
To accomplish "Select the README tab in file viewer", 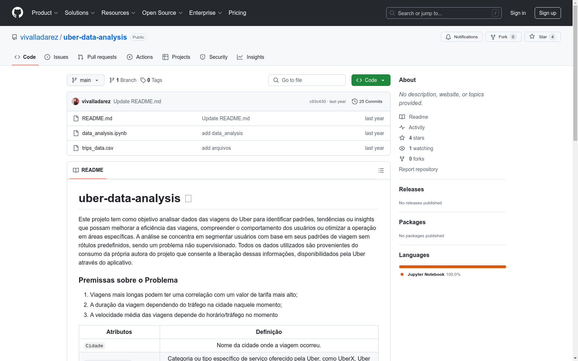I will tap(88, 170).
